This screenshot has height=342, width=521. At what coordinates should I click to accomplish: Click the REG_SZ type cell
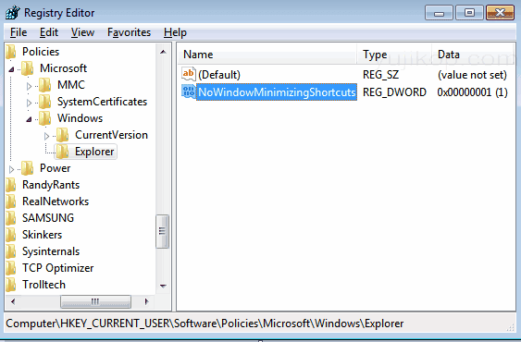coord(380,75)
